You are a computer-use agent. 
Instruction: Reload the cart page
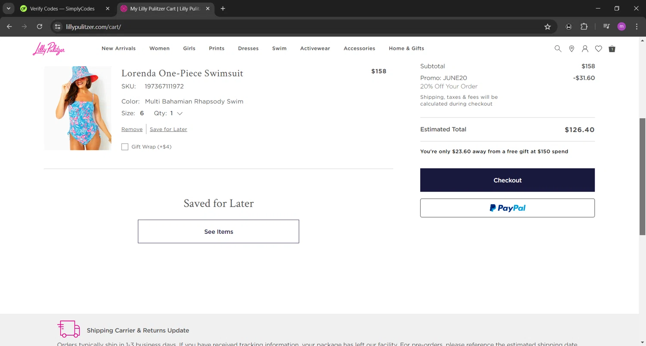pos(40,27)
